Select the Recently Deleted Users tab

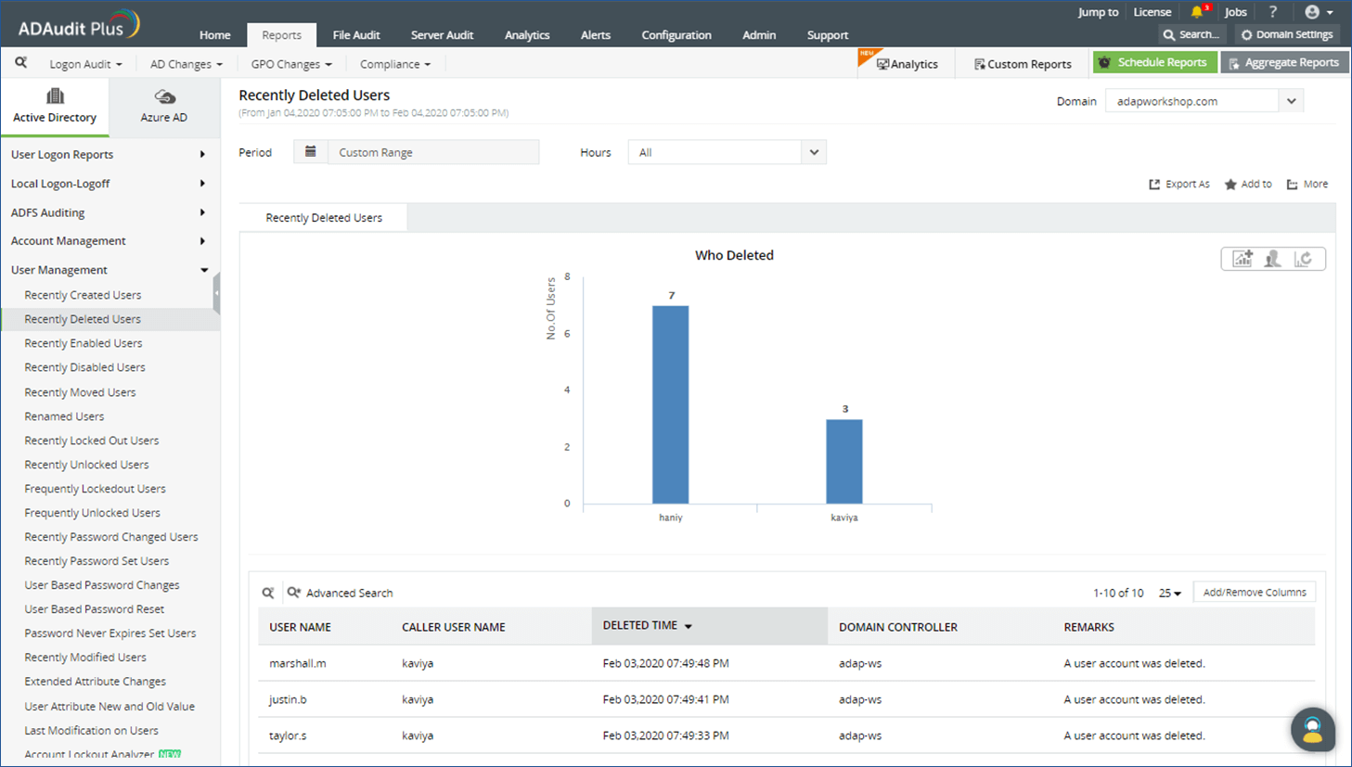323,217
